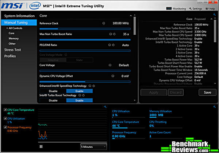The height and width of the screenshot is (153, 219).
Task: Click the 35 x ratio value
Action: tap(126, 34)
